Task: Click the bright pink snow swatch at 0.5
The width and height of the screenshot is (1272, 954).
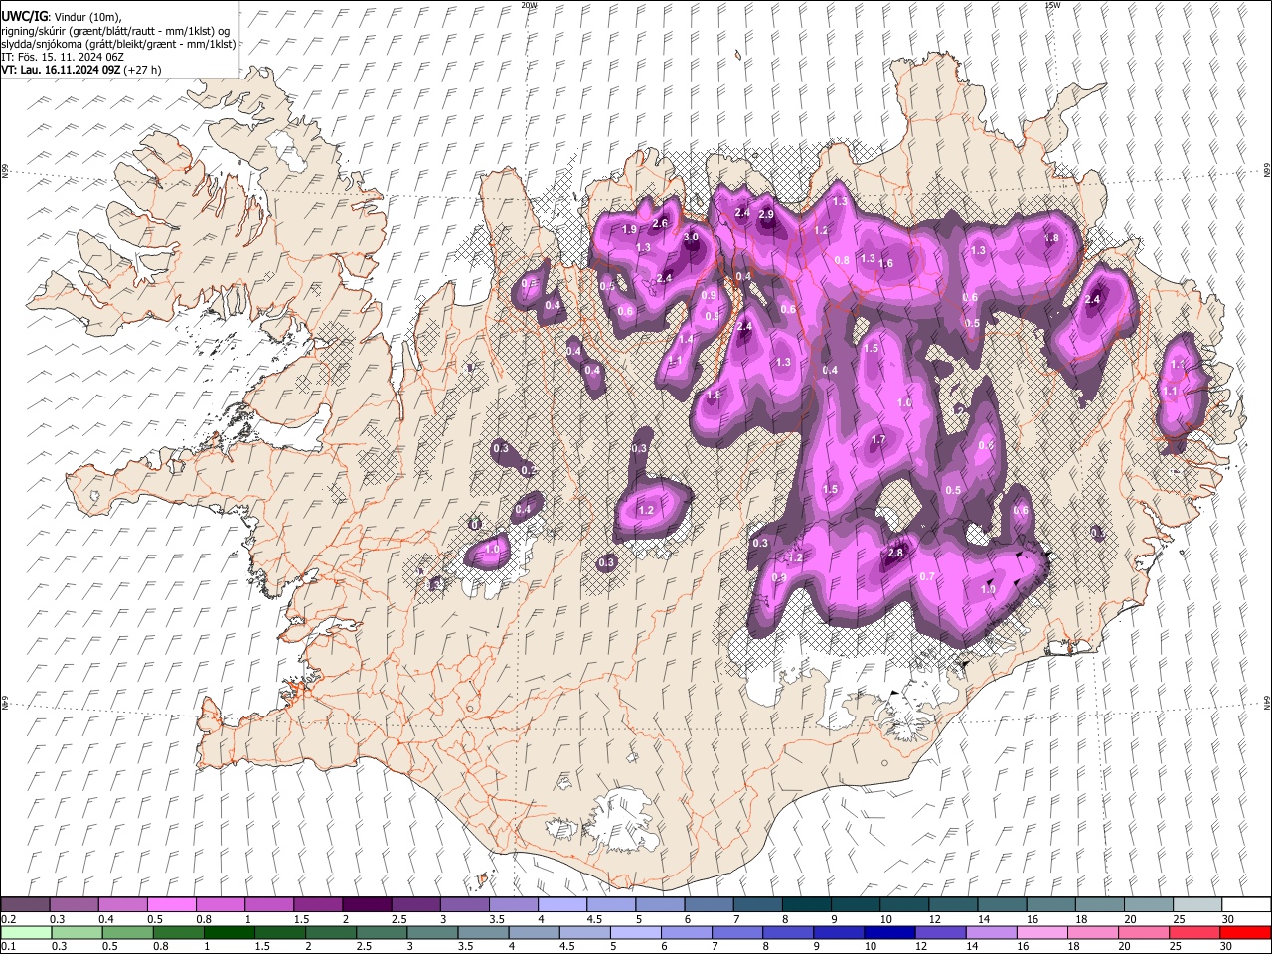Action: 171,905
